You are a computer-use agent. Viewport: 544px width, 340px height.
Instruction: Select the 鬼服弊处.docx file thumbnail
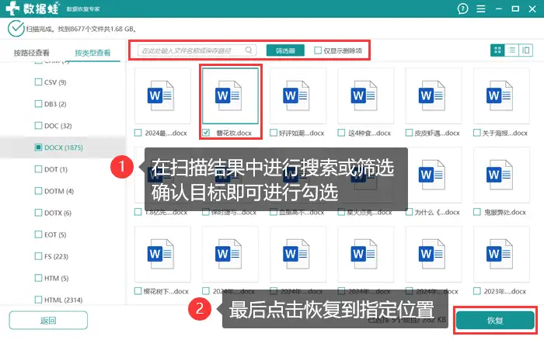[x=501, y=175]
